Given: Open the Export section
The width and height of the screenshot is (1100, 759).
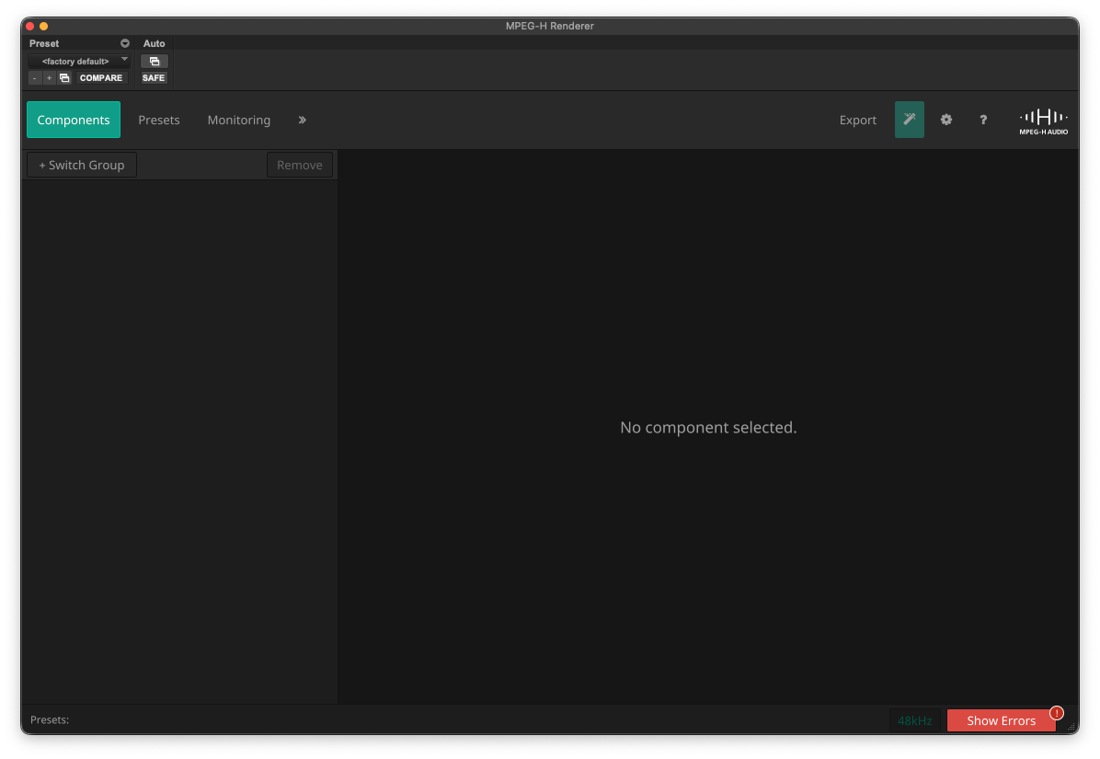Looking at the screenshot, I should [x=857, y=120].
